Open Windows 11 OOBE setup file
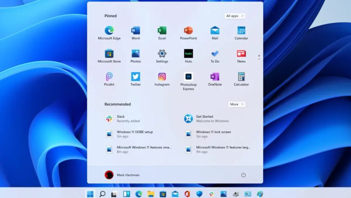The height and width of the screenshot is (198, 351). pos(129,134)
